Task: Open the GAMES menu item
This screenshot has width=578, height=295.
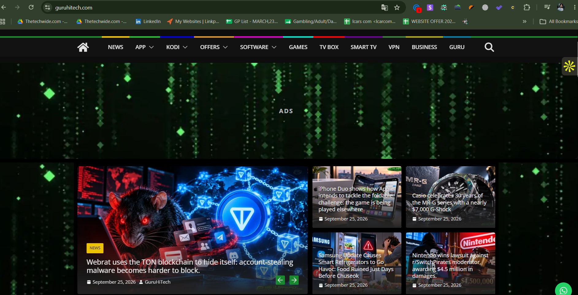Action: point(298,47)
